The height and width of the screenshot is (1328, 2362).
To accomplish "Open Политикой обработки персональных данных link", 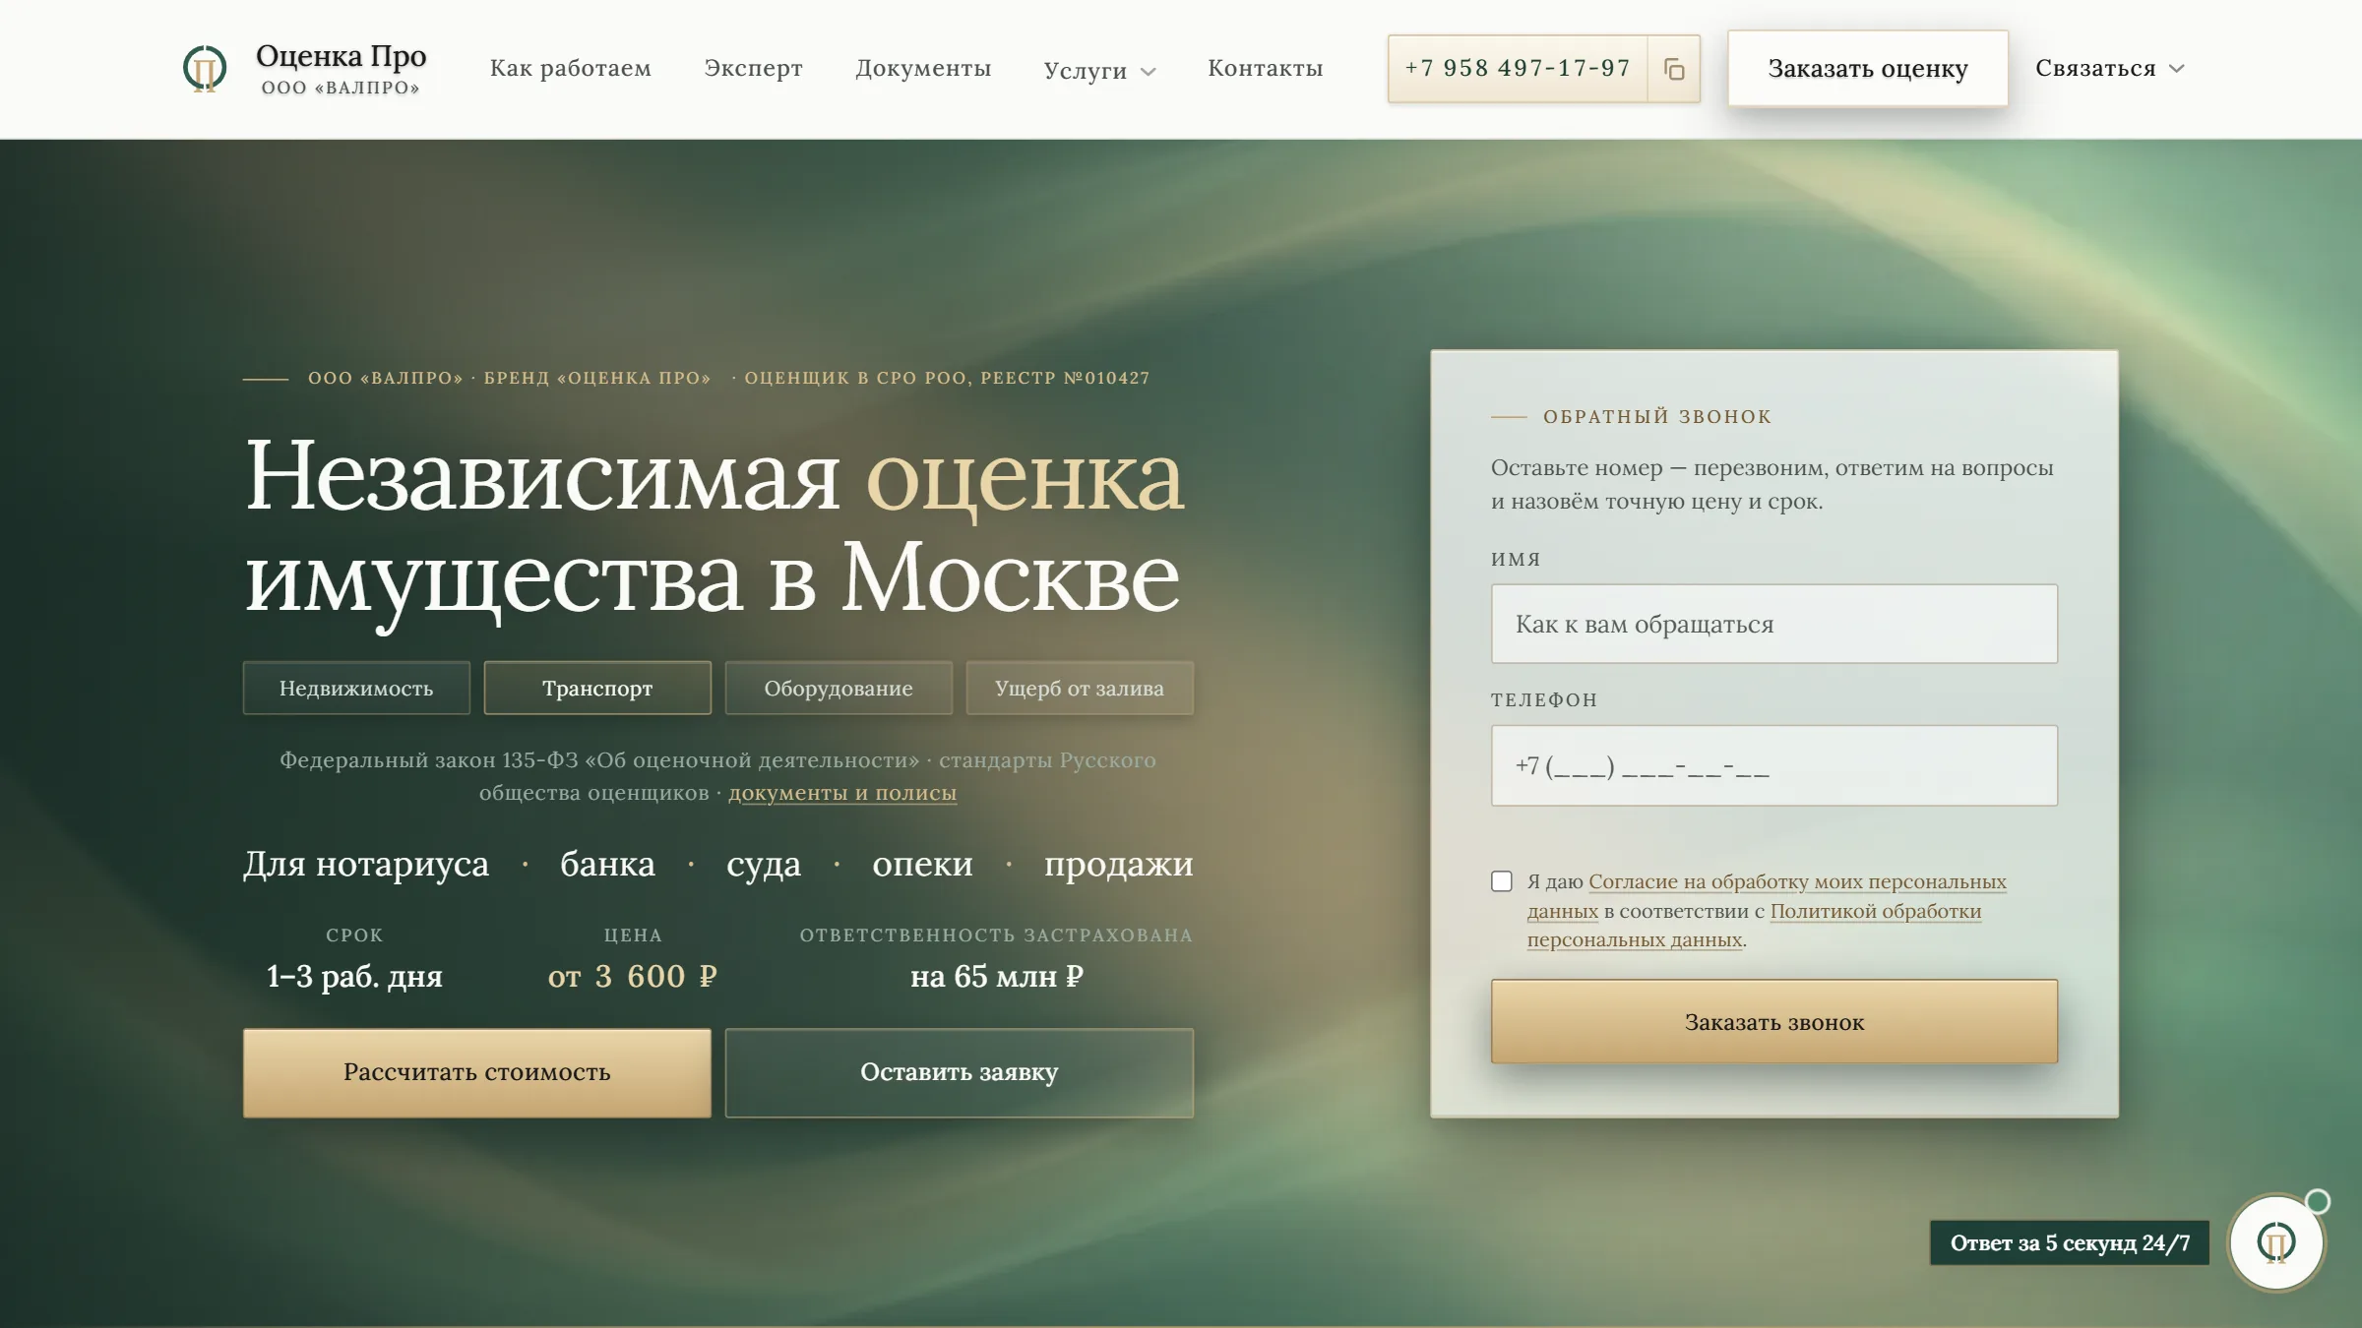I will point(1875,911).
